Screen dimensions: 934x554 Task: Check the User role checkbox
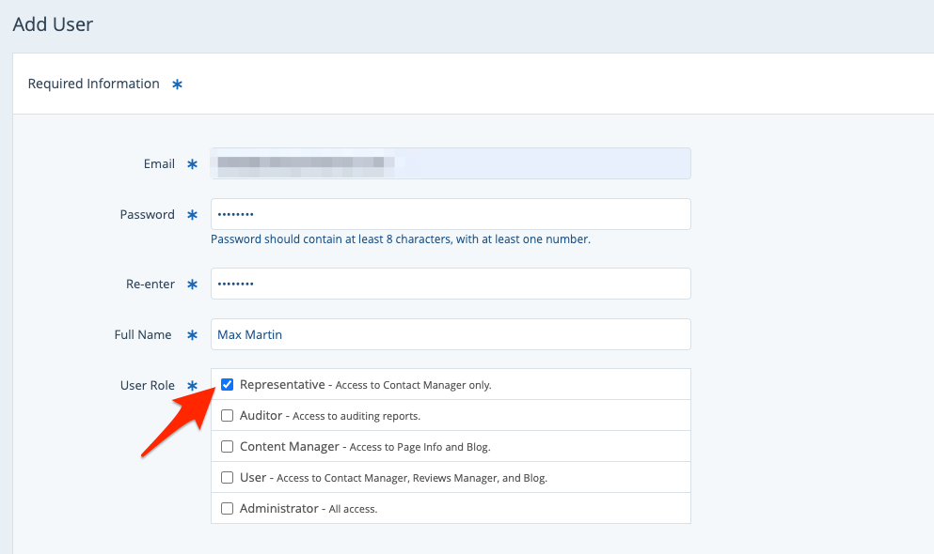227,478
